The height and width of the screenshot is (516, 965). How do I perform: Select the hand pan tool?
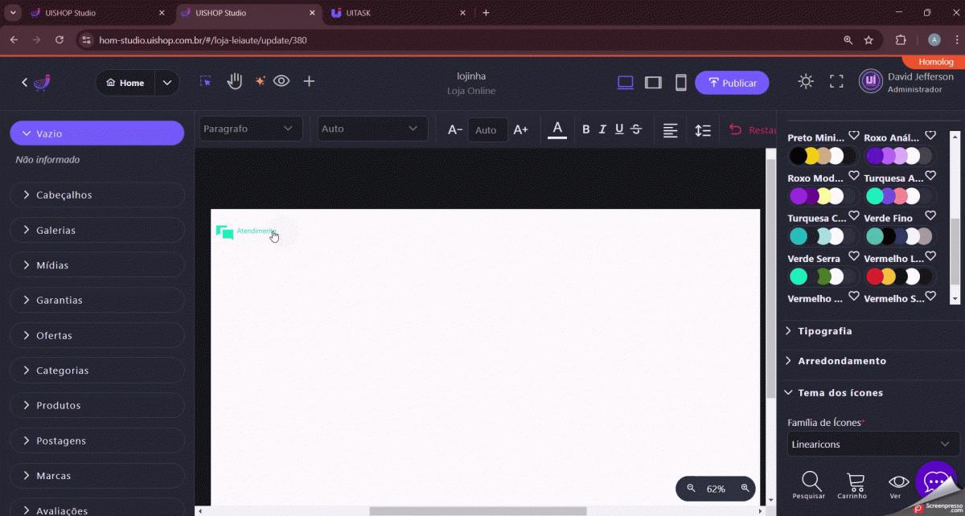234,81
